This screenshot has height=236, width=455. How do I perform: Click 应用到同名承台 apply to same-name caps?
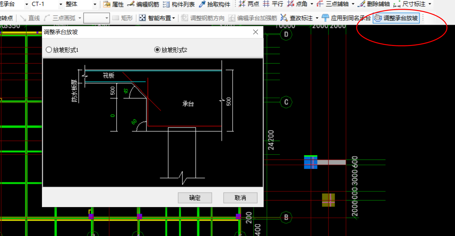346,18
